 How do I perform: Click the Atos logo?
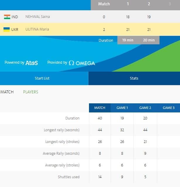point(32,63)
